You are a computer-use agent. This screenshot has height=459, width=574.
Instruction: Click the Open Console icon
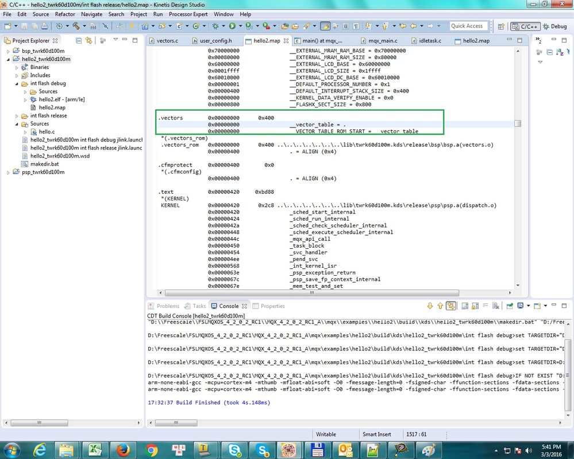pyautogui.click(x=537, y=306)
